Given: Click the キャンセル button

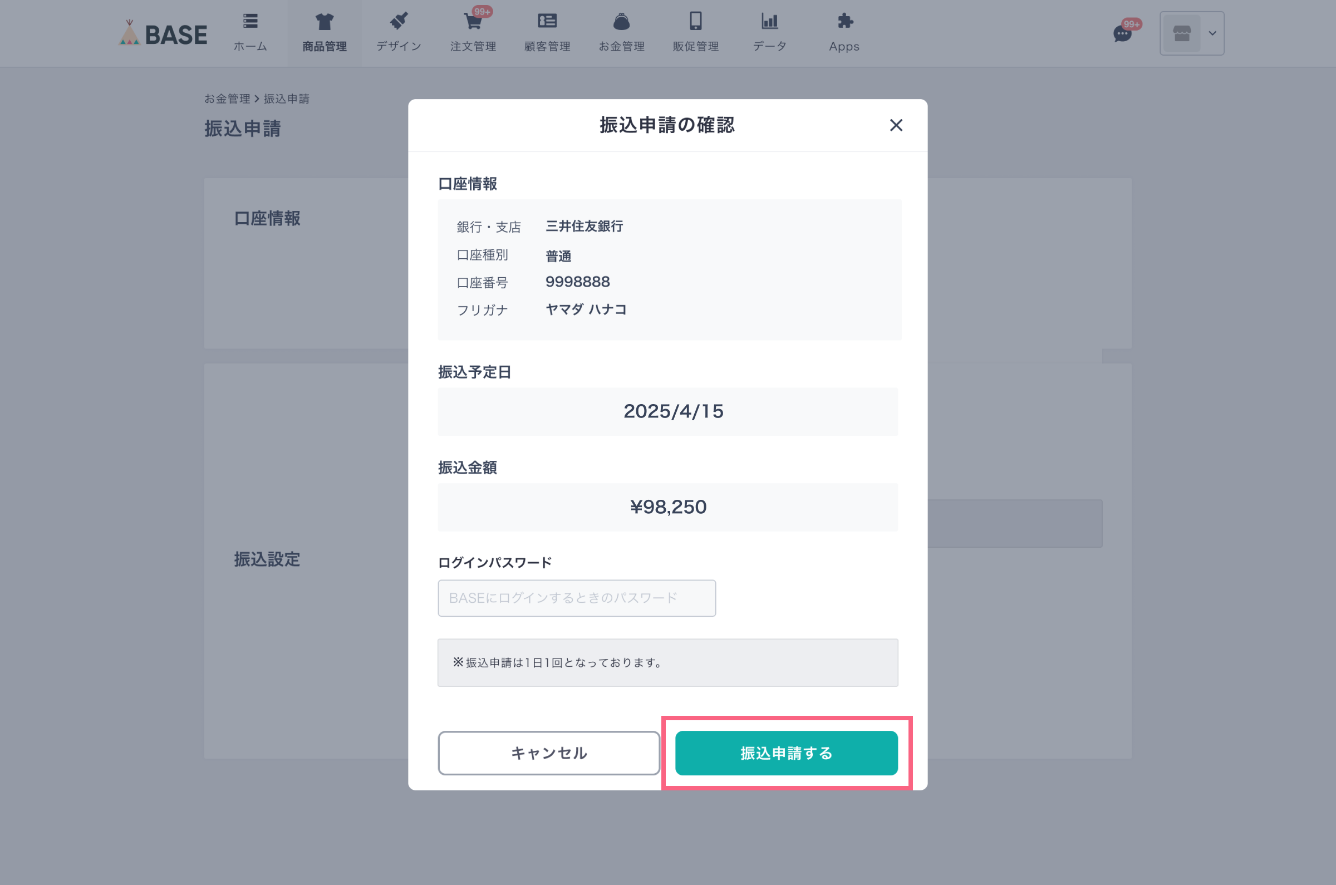Looking at the screenshot, I should 549,753.
